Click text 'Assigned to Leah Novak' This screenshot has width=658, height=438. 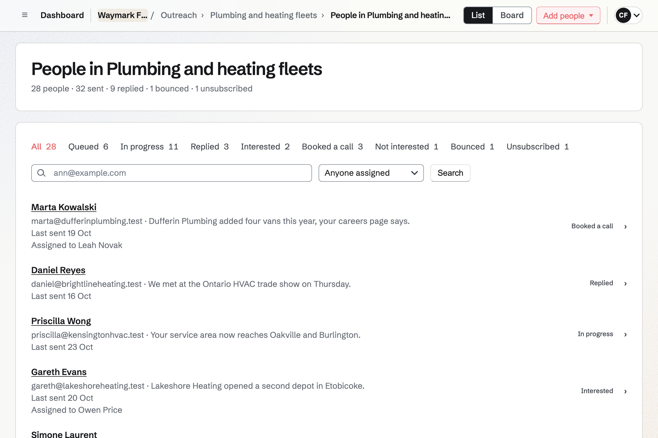(x=77, y=245)
